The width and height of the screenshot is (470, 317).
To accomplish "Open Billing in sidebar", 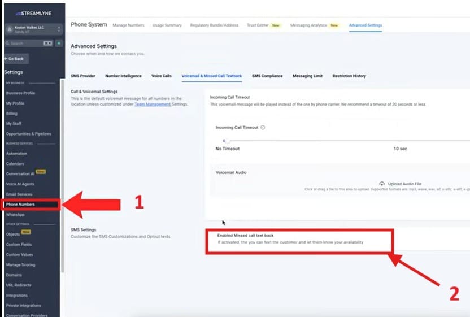I will [12, 114].
